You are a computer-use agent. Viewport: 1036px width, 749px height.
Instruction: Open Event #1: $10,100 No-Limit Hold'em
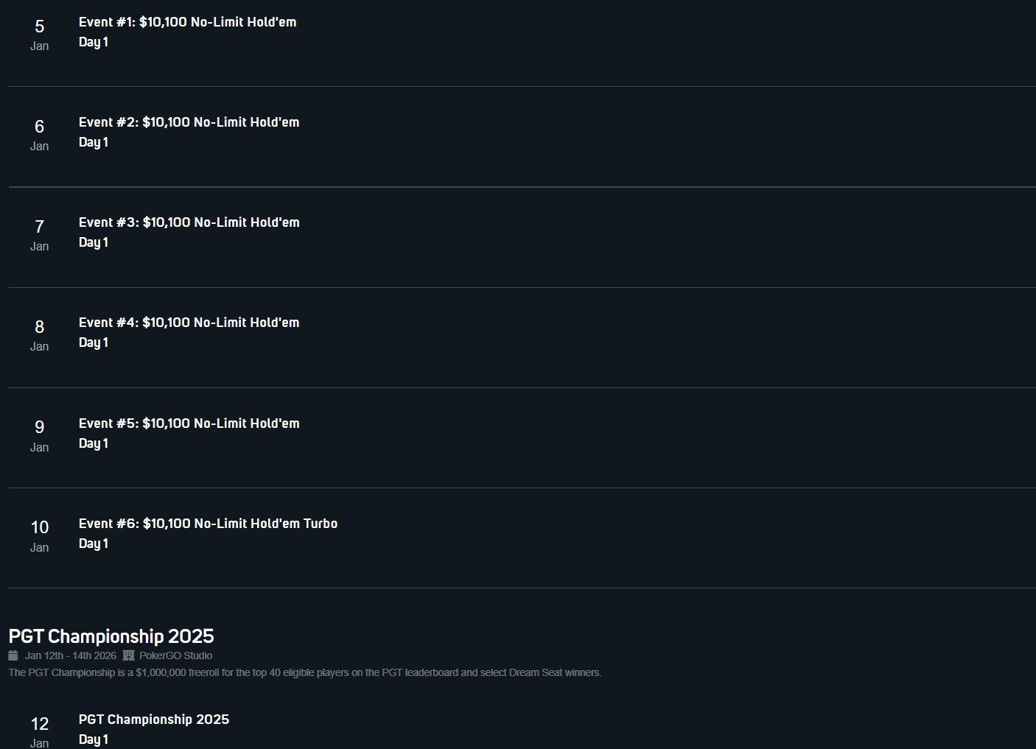[x=187, y=22]
